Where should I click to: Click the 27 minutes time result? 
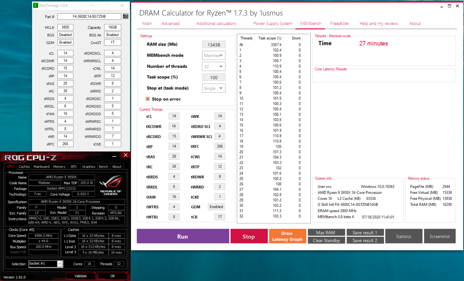coord(374,43)
